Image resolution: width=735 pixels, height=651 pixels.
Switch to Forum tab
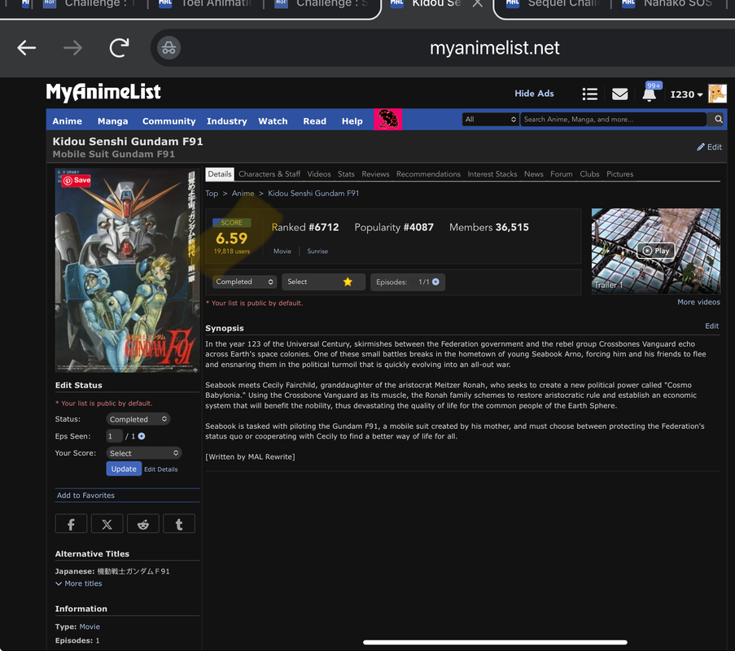pos(561,174)
